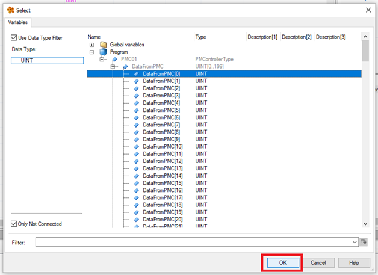Image resolution: width=378 pixels, height=275 pixels.
Task: Click the tag icon beside DataFromPMC[12]
Action: coord(136,161)
